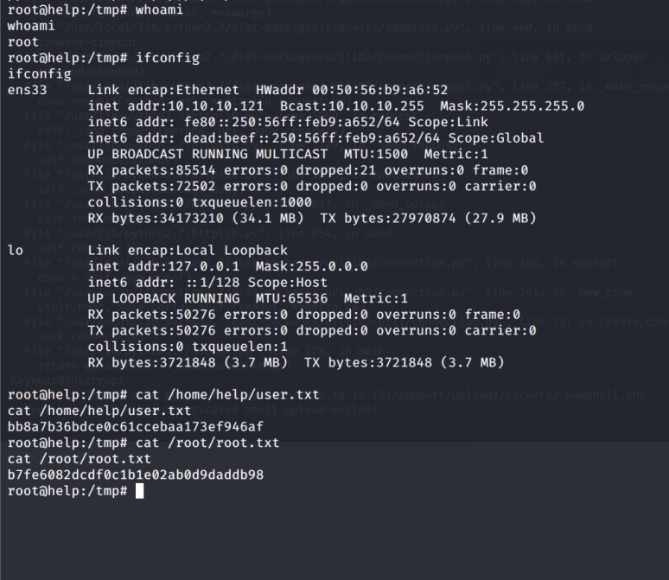
Task: Click the root output below whoami
Action: tap(22, 41)
